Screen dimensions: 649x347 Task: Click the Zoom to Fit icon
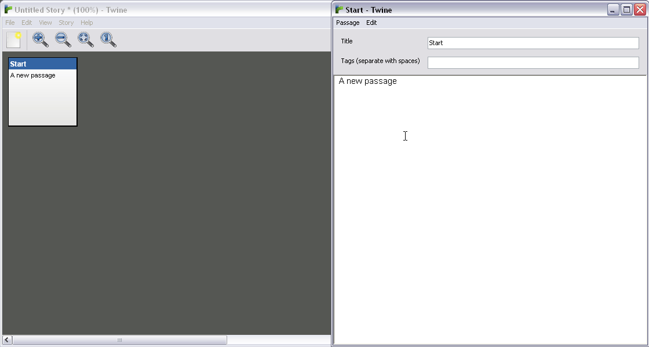[86, 40]
